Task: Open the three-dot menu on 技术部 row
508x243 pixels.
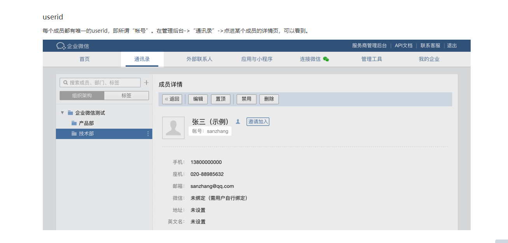Action: (148, 134)
